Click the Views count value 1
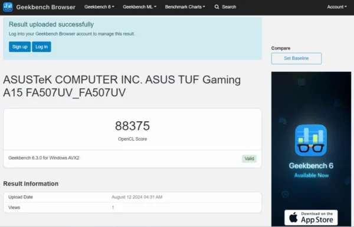The image size is (354, 227). [113, 208]
